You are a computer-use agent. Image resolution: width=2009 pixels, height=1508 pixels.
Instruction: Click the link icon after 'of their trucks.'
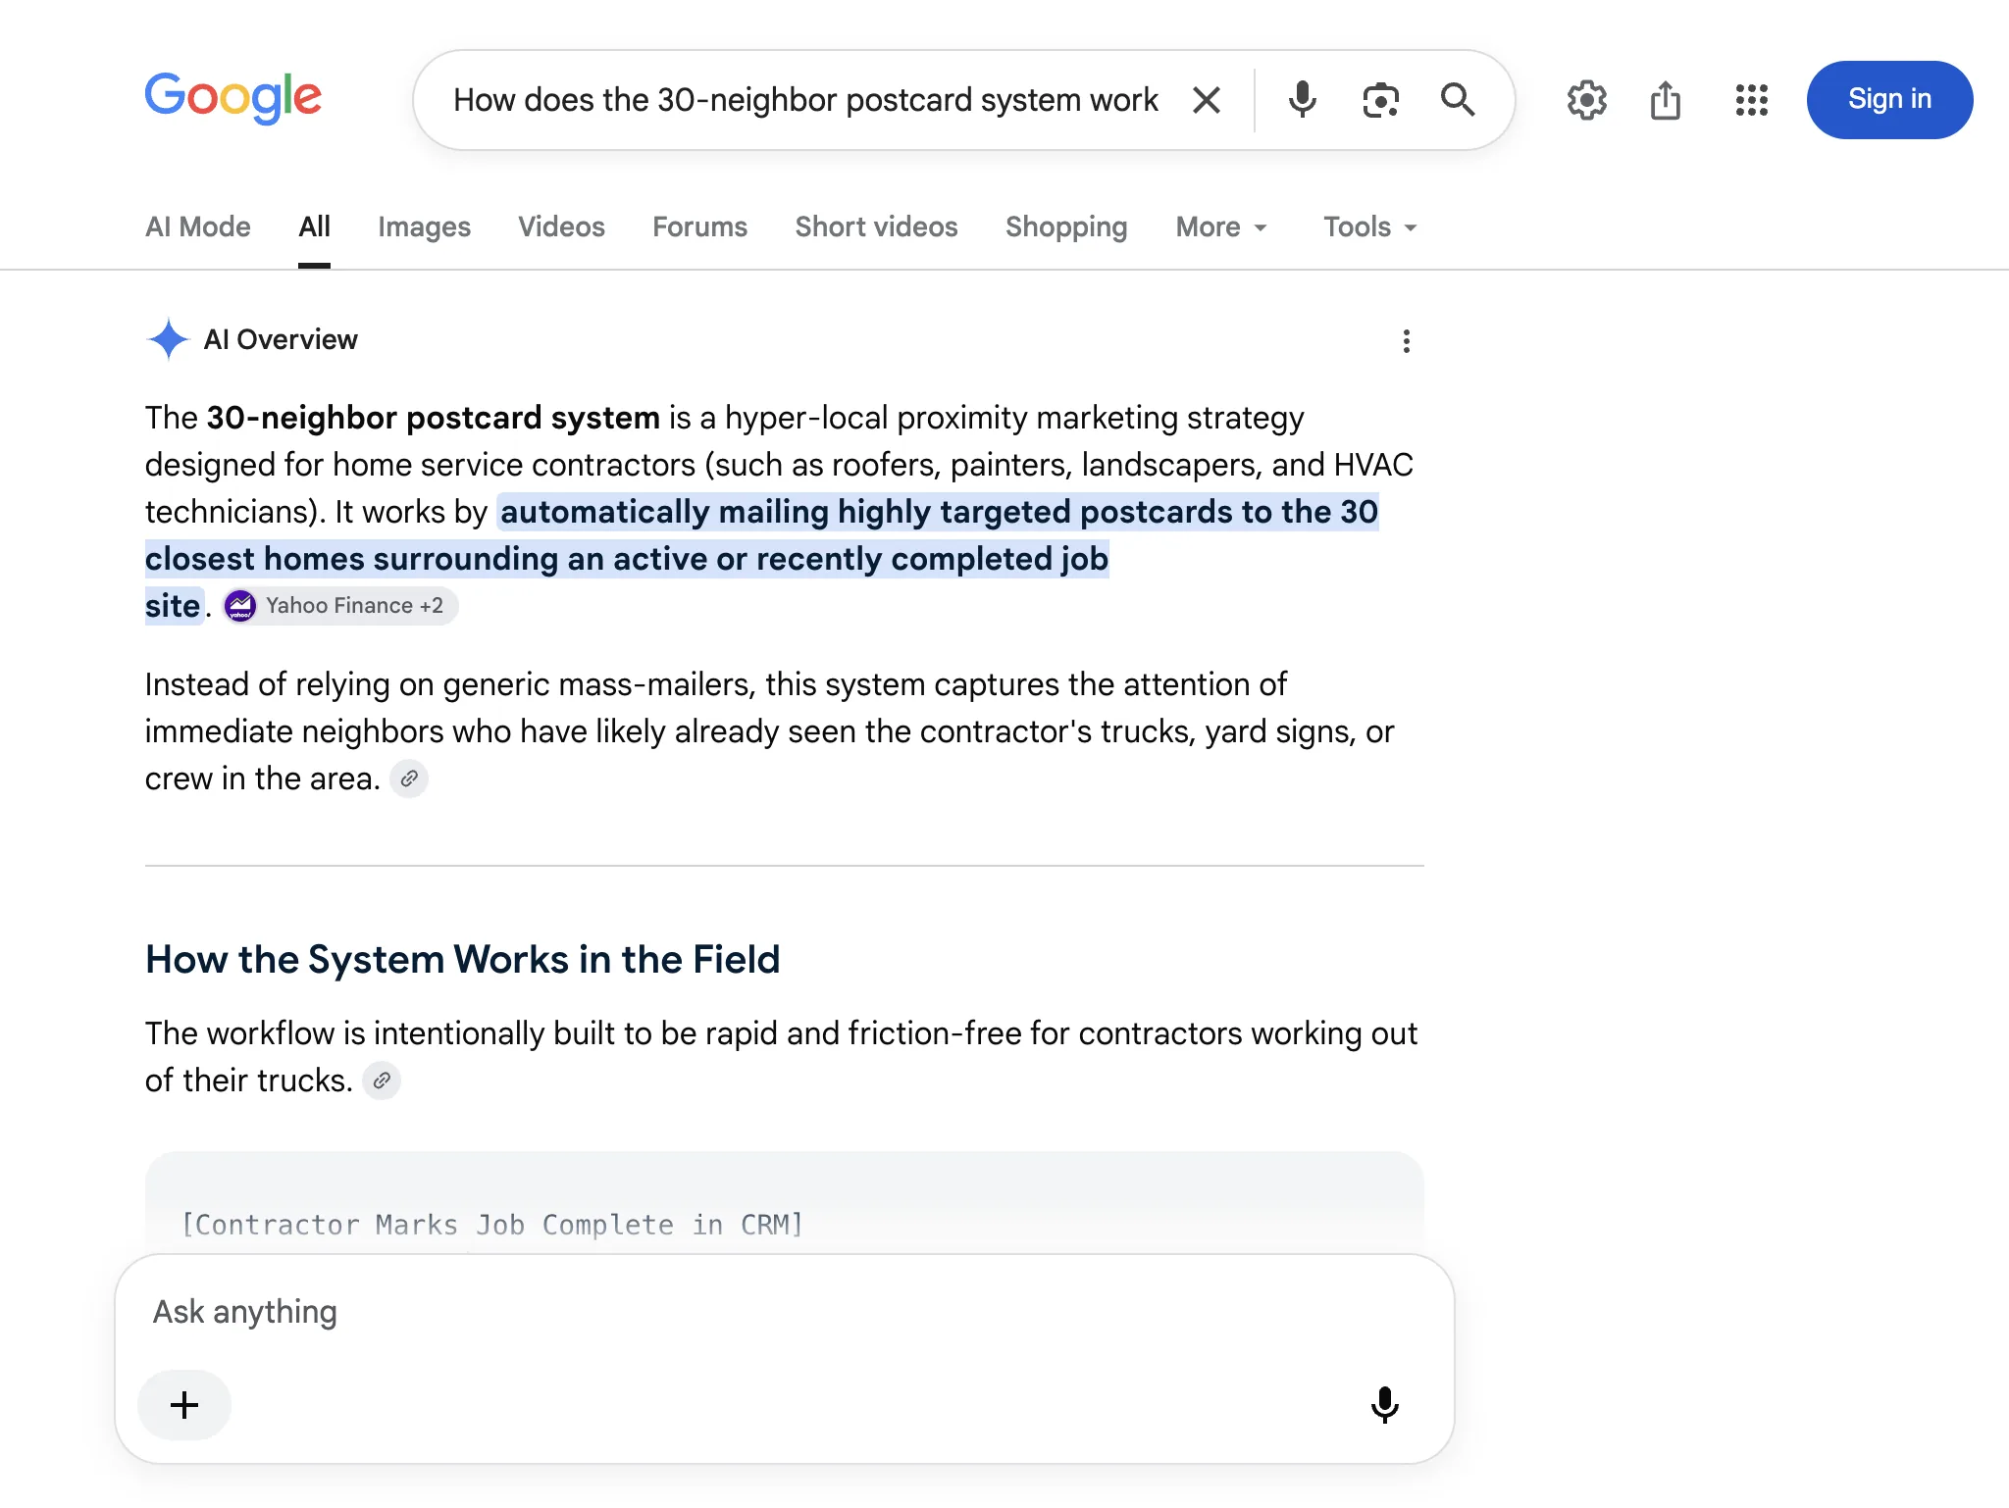click(382, 1081)
